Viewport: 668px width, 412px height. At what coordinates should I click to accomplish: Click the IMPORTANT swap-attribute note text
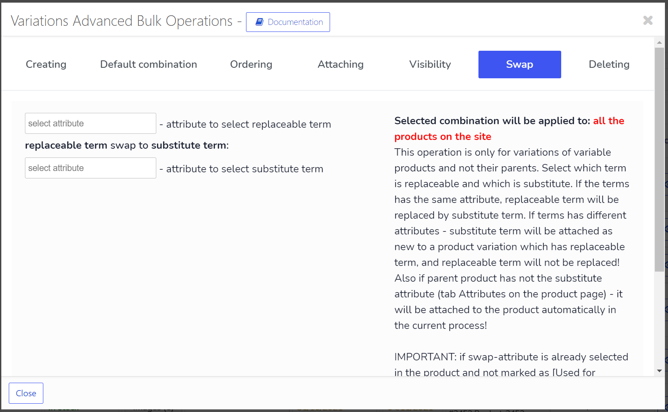(511, 357)
